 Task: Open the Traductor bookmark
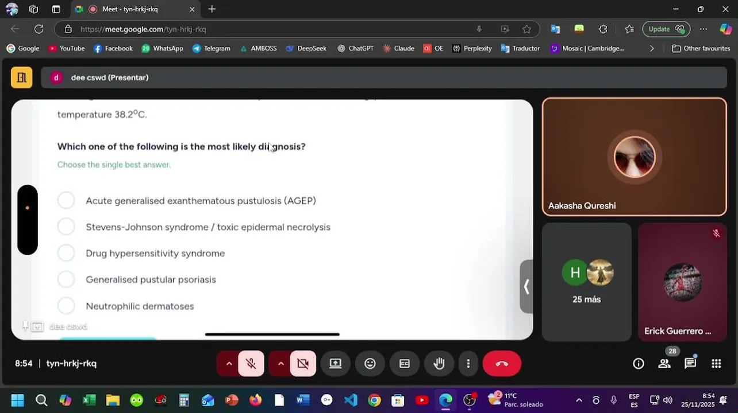tap(520, 48)
